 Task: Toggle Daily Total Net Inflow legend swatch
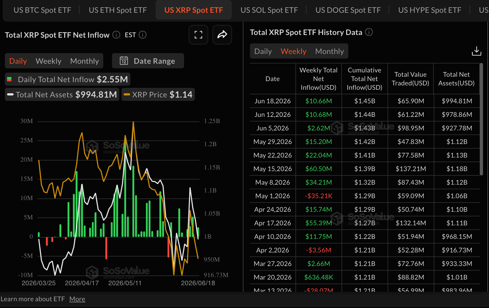9,79
